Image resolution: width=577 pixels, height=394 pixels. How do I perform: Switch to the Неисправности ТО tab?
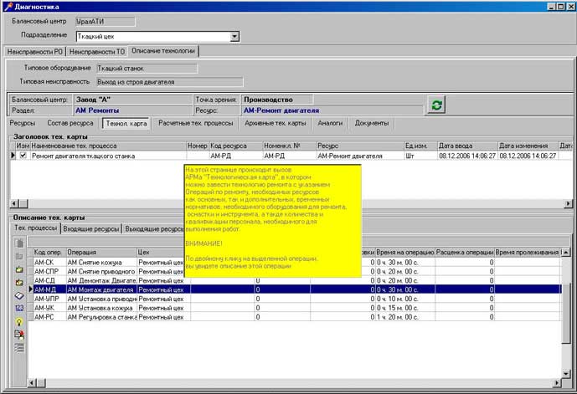[x=97, y=52]
